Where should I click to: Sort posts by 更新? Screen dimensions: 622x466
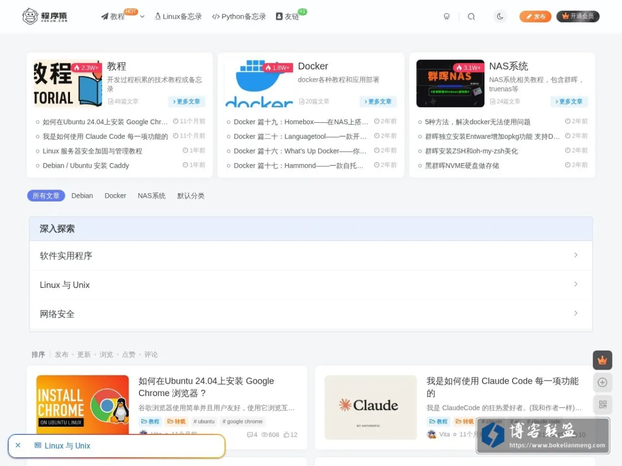tap(84, 355)
